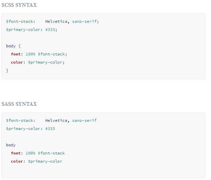Click the font property in SCSS body rule

16,54
